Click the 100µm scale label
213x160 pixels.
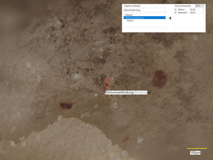(195, 152)
